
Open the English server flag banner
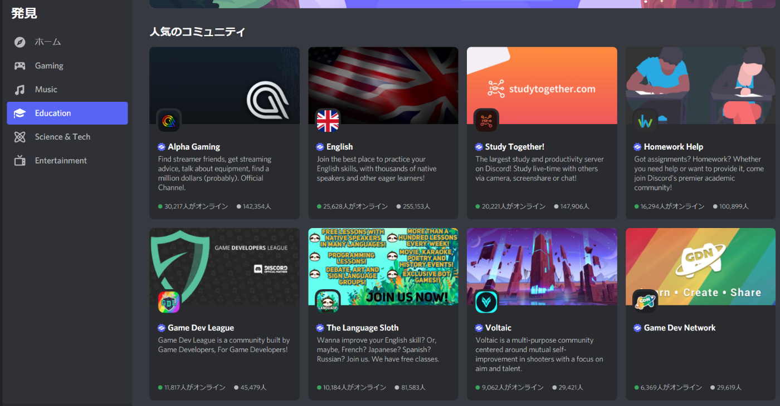383,86
